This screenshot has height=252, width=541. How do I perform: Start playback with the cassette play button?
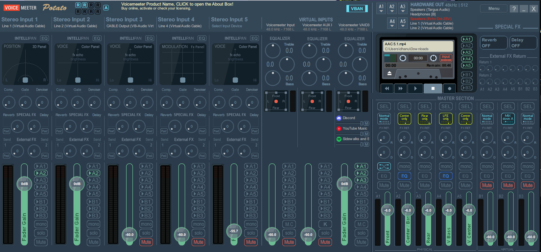[x=415, y=88]
